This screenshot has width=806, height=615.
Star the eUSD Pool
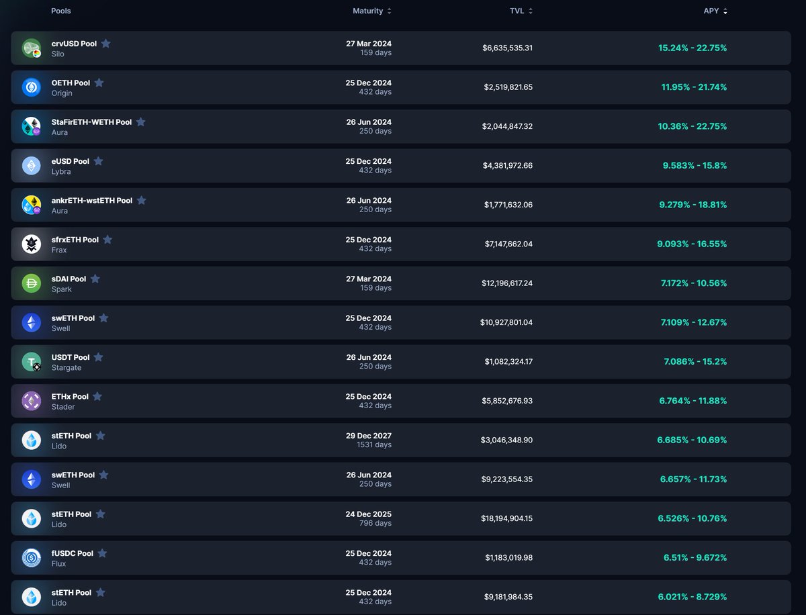(x=98, y=161)
